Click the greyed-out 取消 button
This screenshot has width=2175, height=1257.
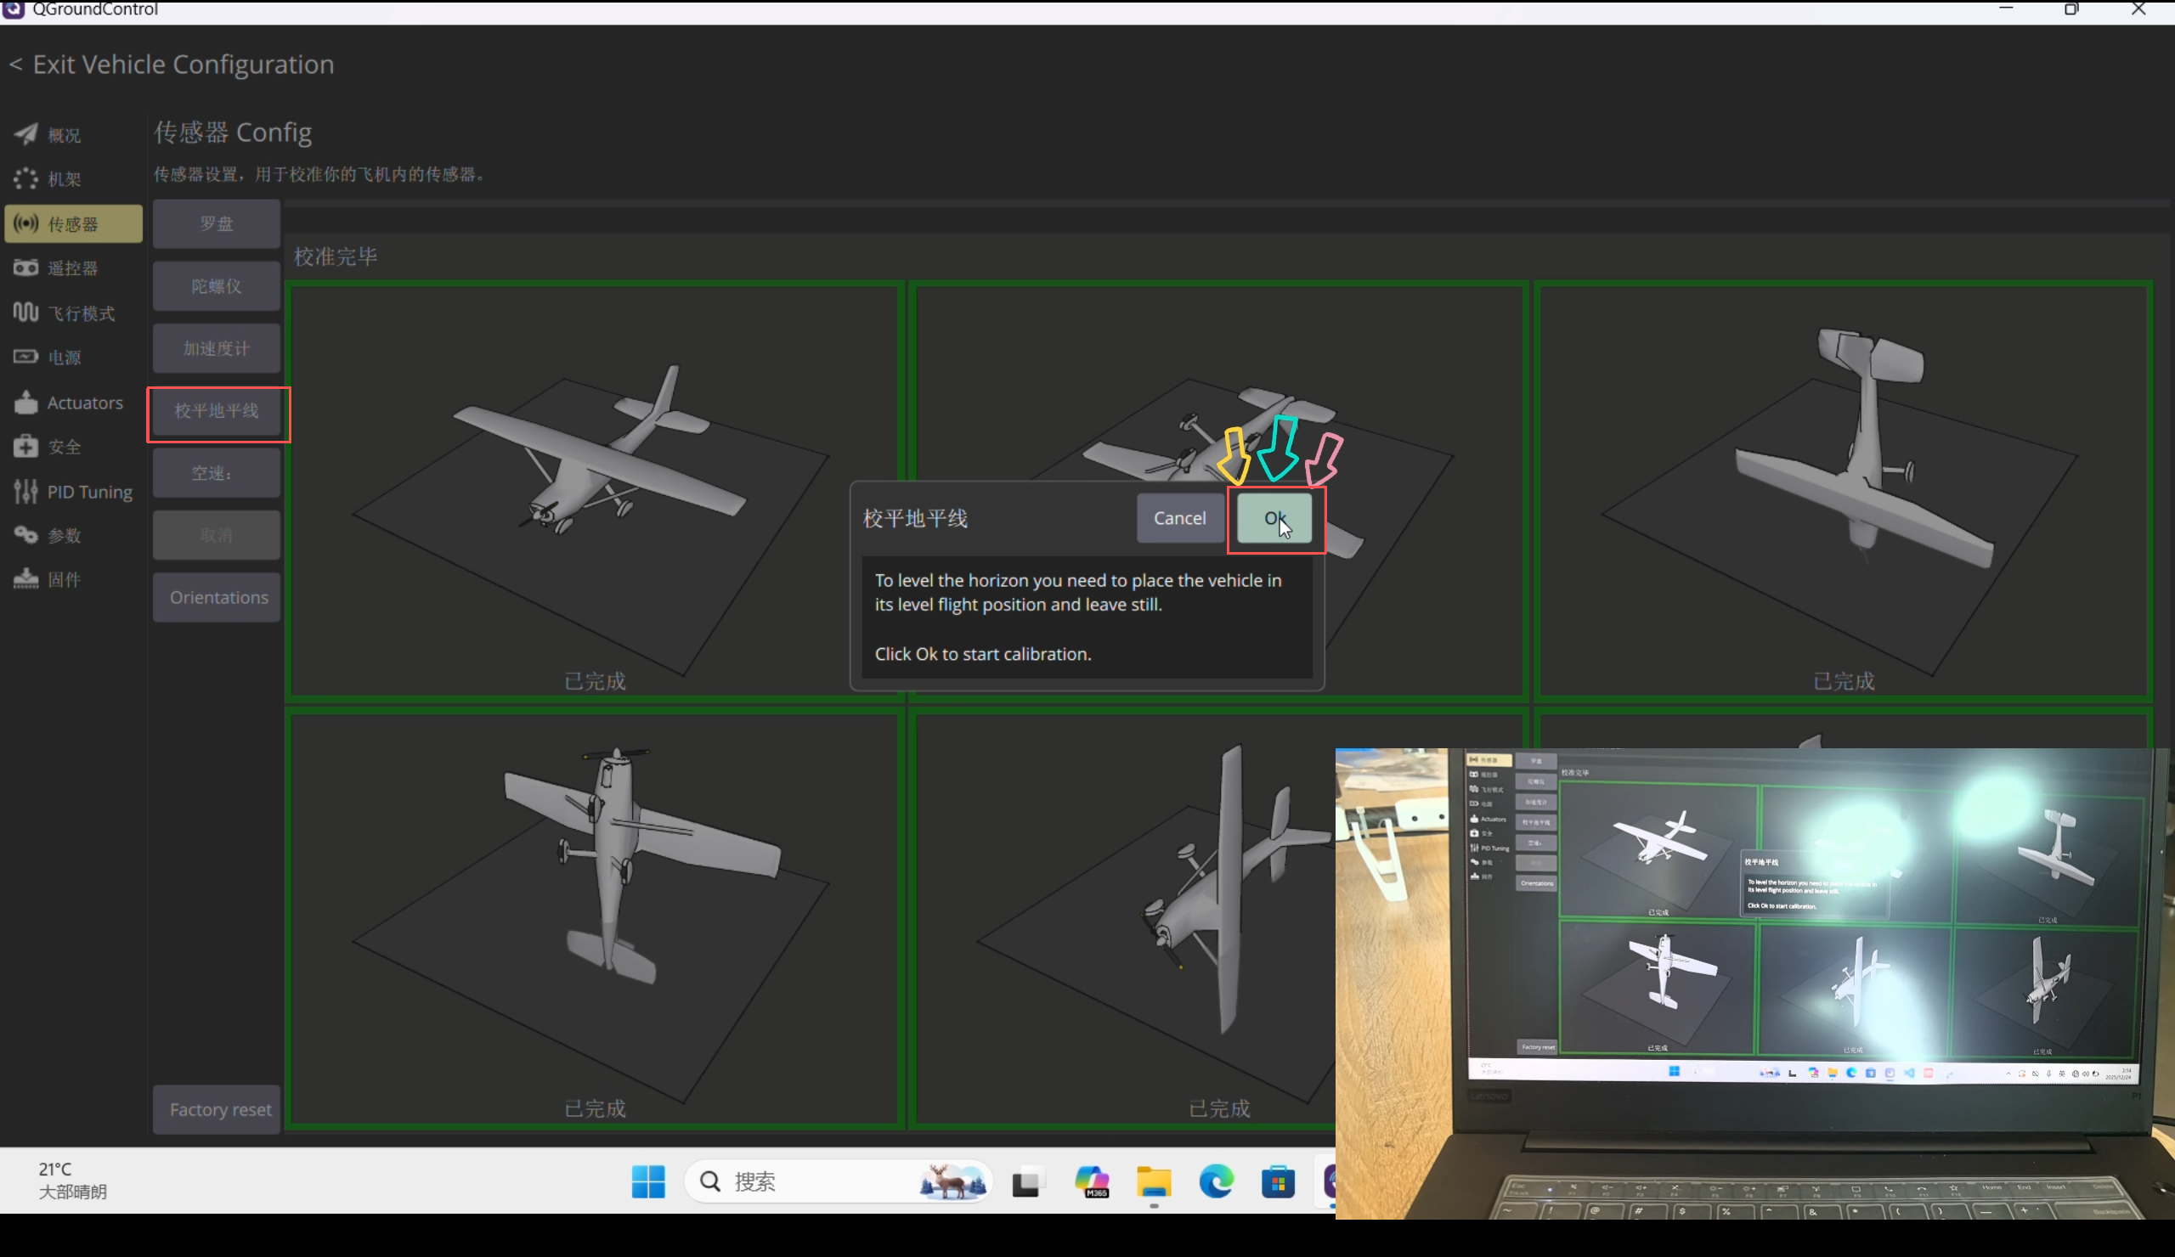pos(217,536)
